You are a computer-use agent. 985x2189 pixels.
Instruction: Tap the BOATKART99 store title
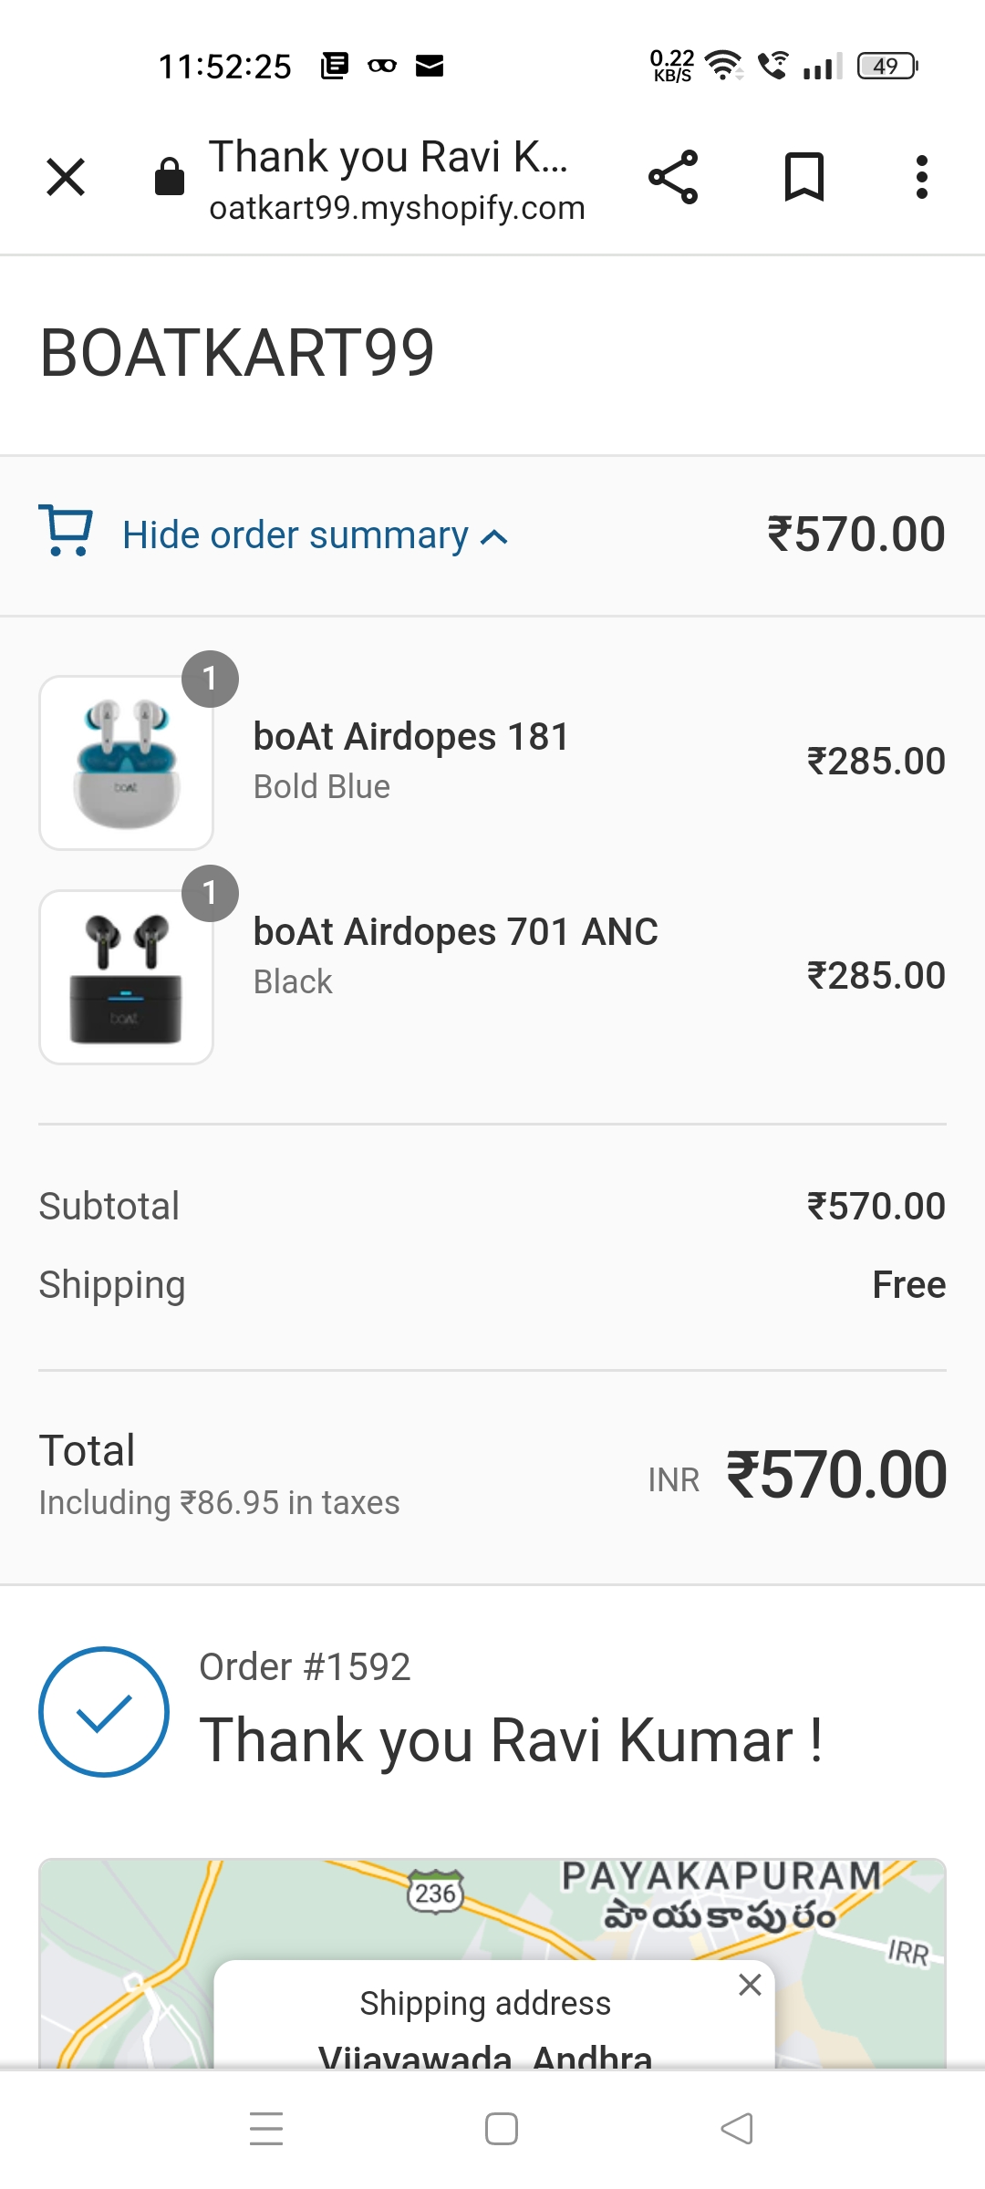pyautogui.click(x=237, y=353)
